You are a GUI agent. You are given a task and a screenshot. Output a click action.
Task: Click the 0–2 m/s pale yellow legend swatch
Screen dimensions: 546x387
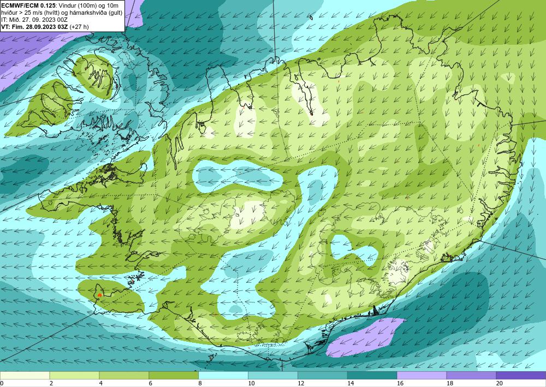pos(25,375)
